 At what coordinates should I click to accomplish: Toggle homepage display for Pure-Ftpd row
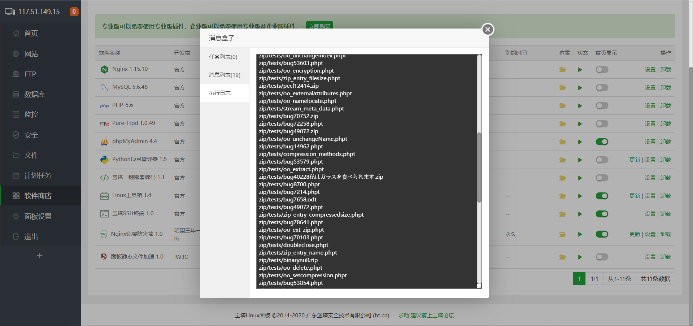[602, 124]
